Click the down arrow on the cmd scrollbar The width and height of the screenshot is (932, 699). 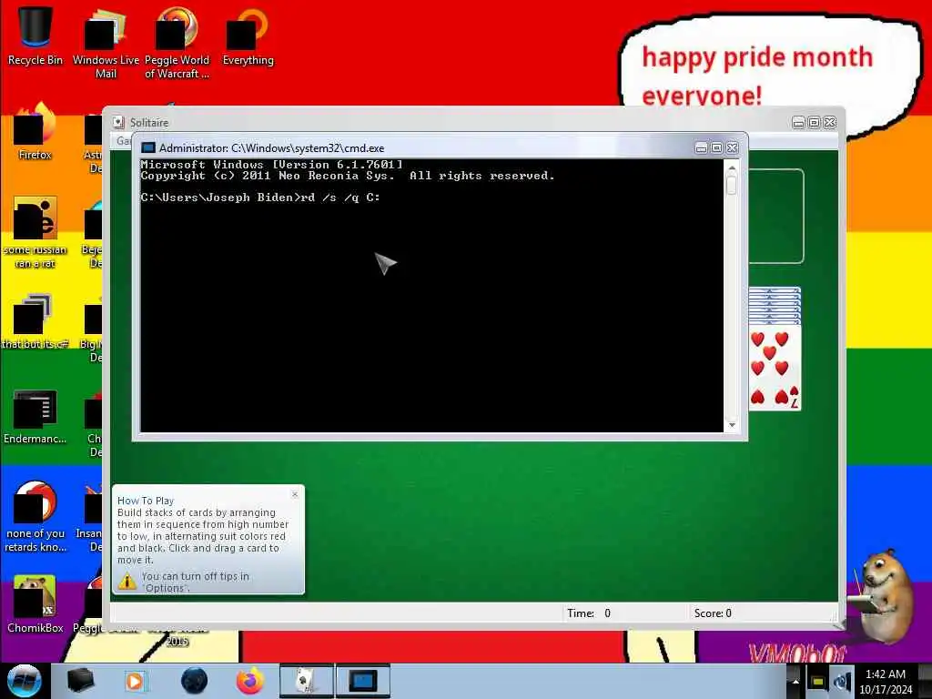pos(732,425)
